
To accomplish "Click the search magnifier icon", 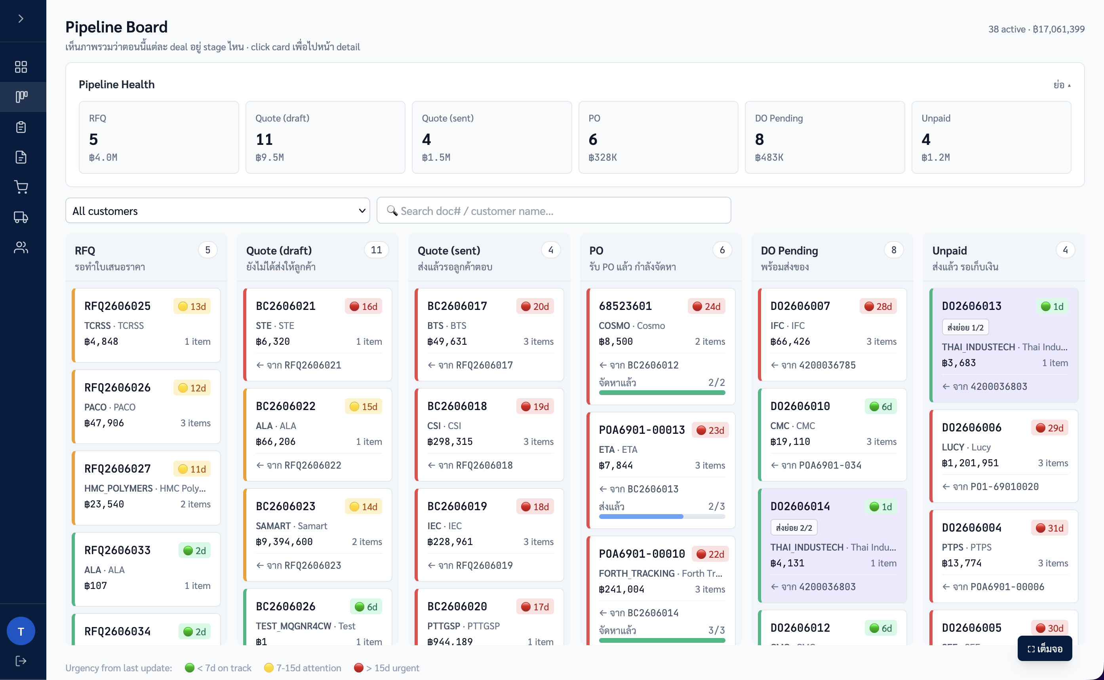I will [x=392, y=211].
